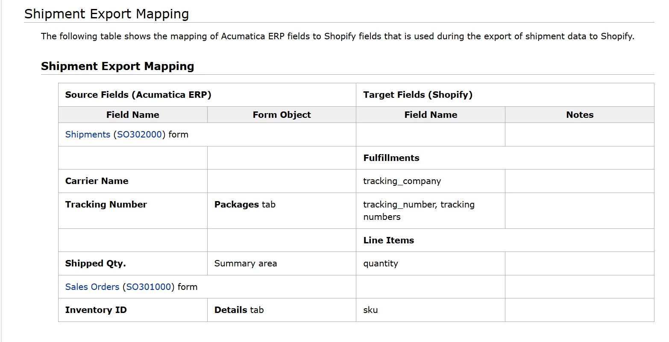Click the SO302000 form ID link
The height and width of the screenshot is (342, 669).
(139, 134)
